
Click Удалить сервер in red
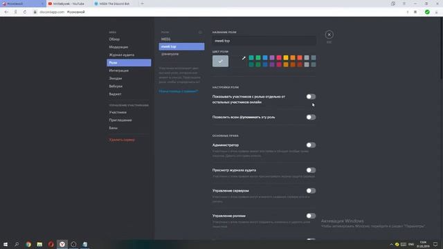click(x=122, y=140)
